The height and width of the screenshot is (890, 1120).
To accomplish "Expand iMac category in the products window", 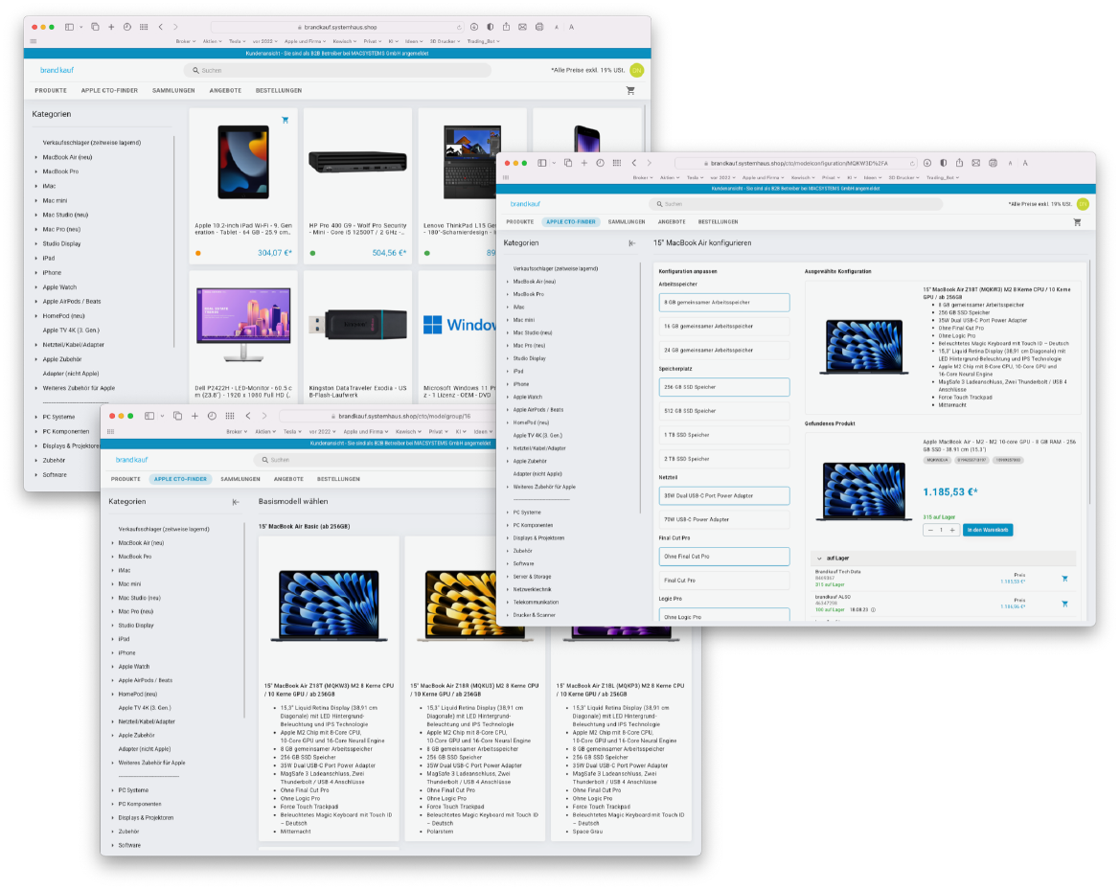I will click(36, 187).
